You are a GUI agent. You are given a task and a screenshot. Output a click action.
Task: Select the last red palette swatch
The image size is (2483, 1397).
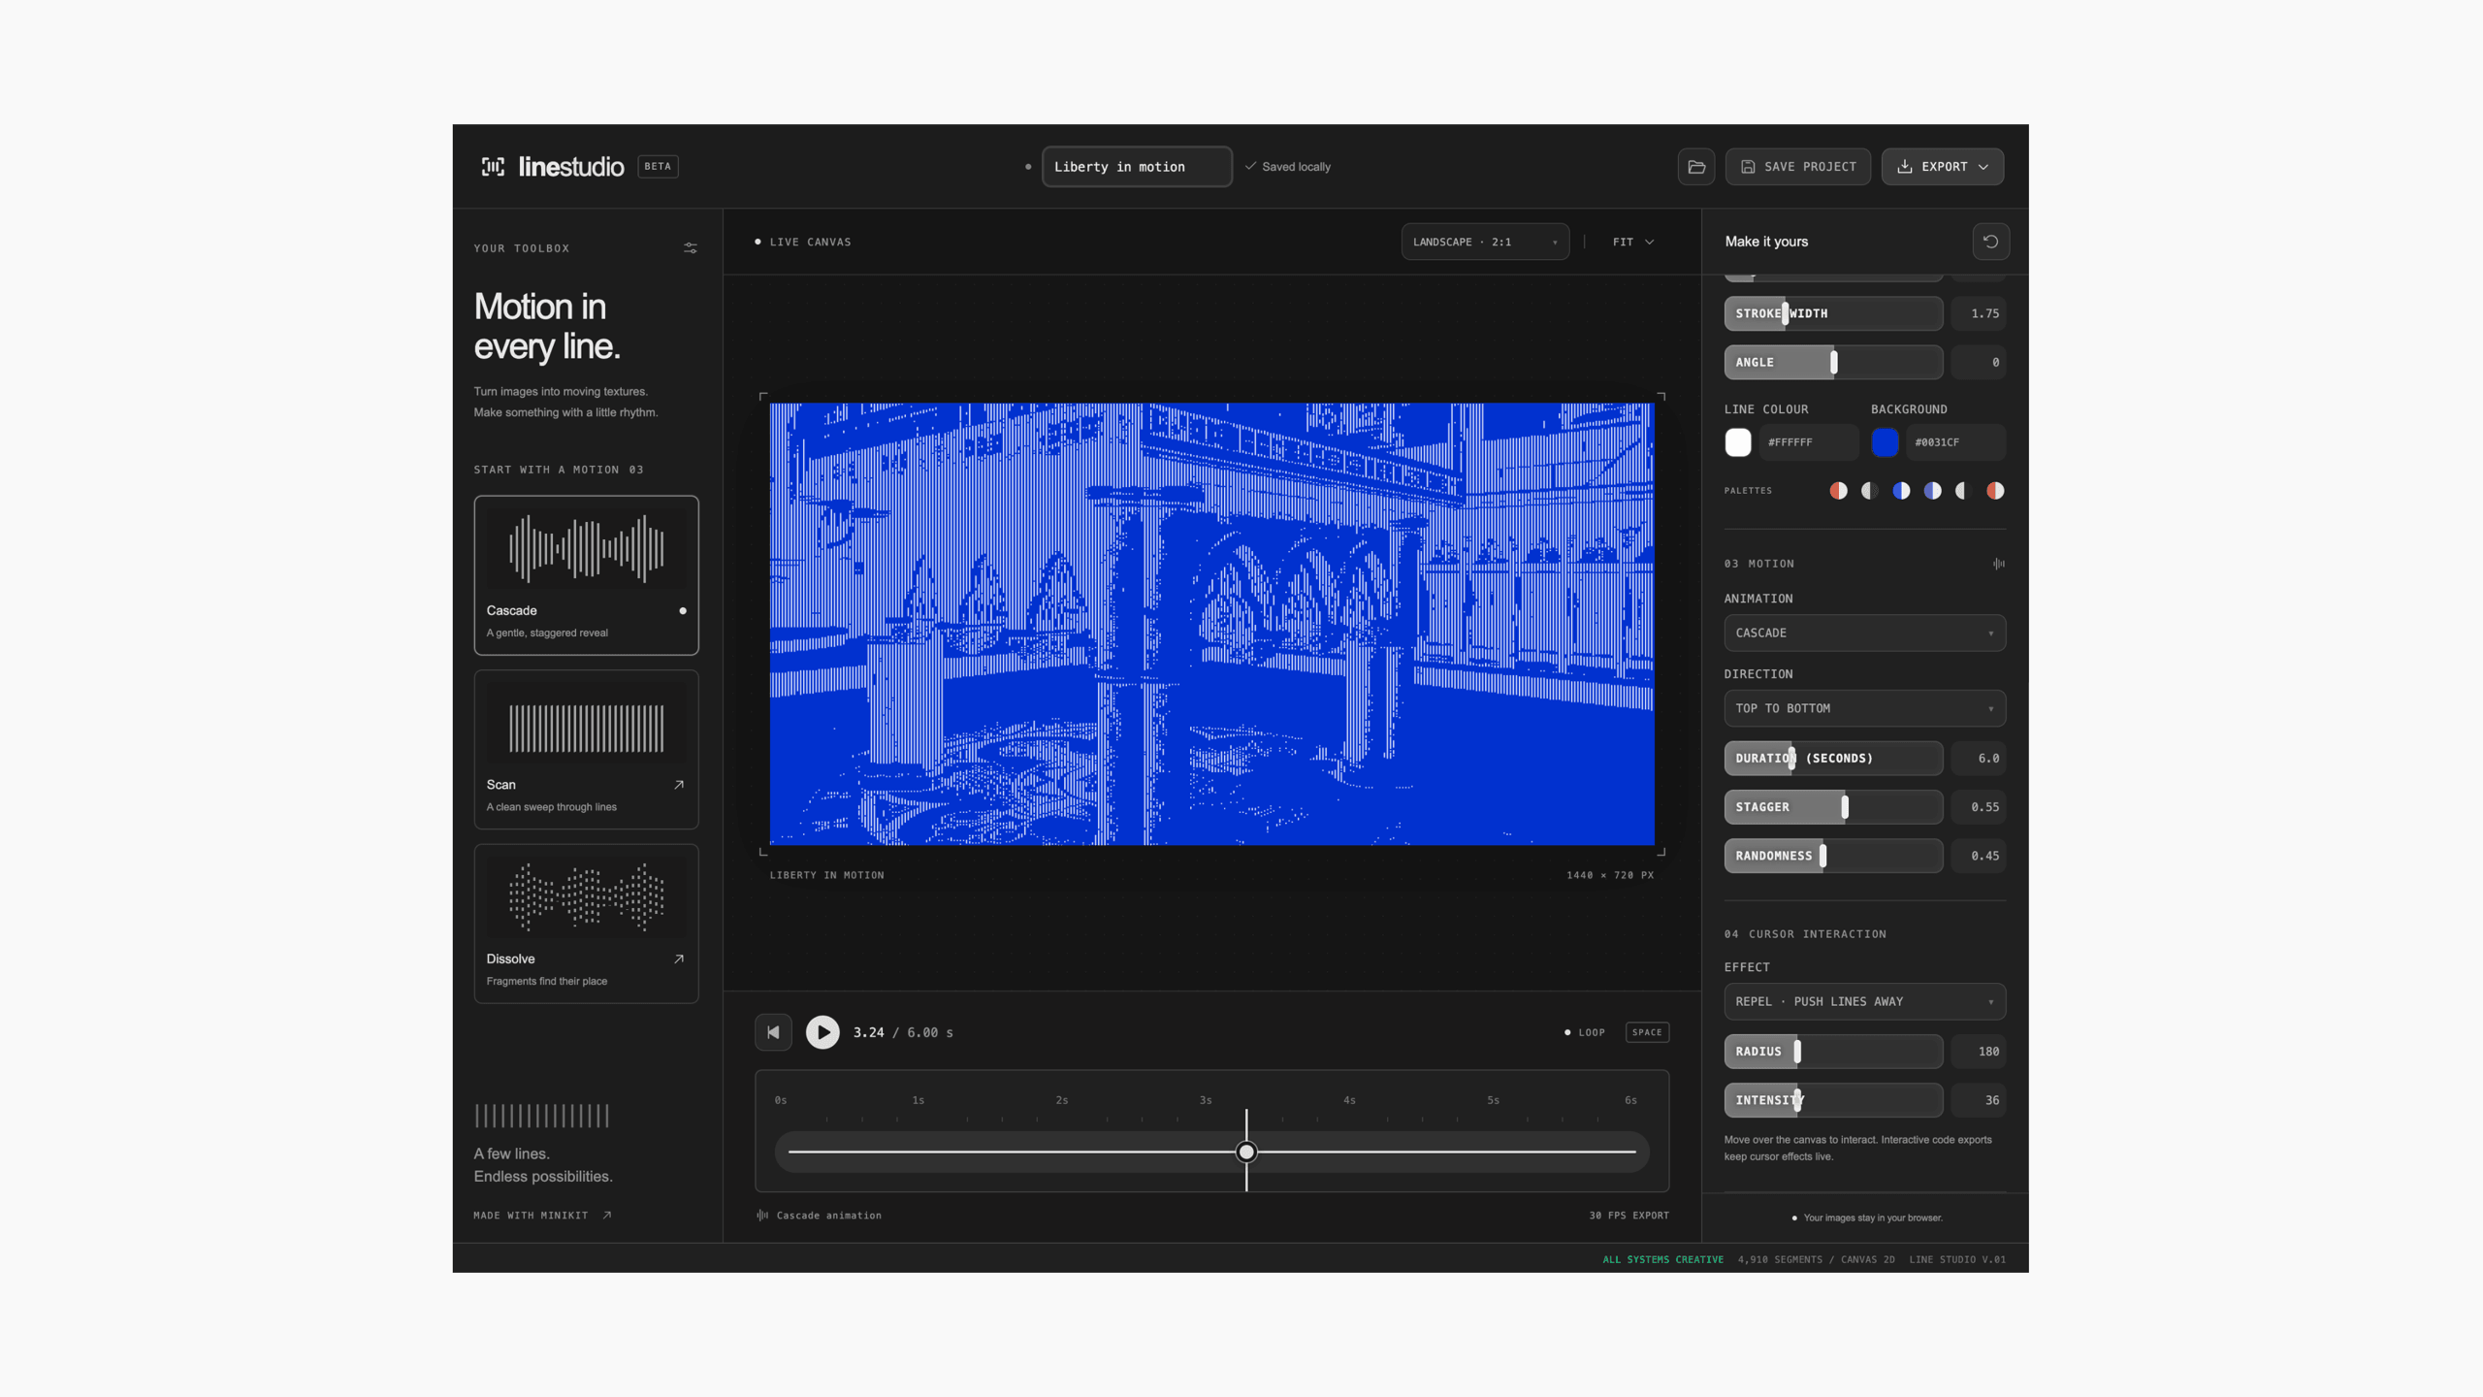(x=1995, y=491)
